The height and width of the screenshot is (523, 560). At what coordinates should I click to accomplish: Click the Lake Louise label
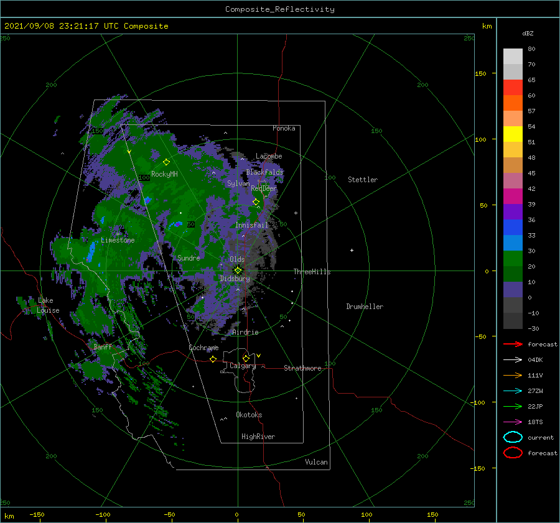pyautogui.click(x=48, y=305)
